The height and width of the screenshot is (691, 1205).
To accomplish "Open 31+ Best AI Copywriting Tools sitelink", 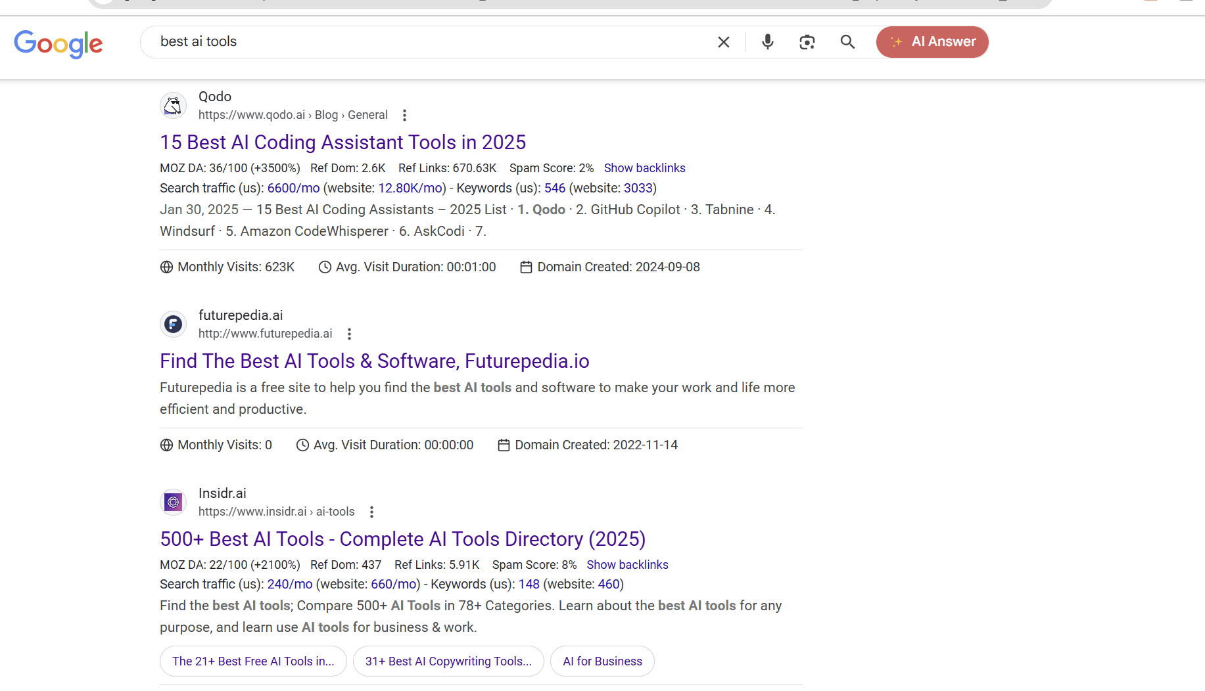I will (448, 661).
